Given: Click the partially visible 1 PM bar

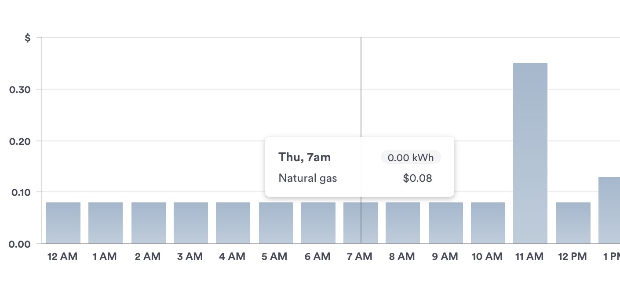Looking at the screenshot, I should click(x=609, y=211).
